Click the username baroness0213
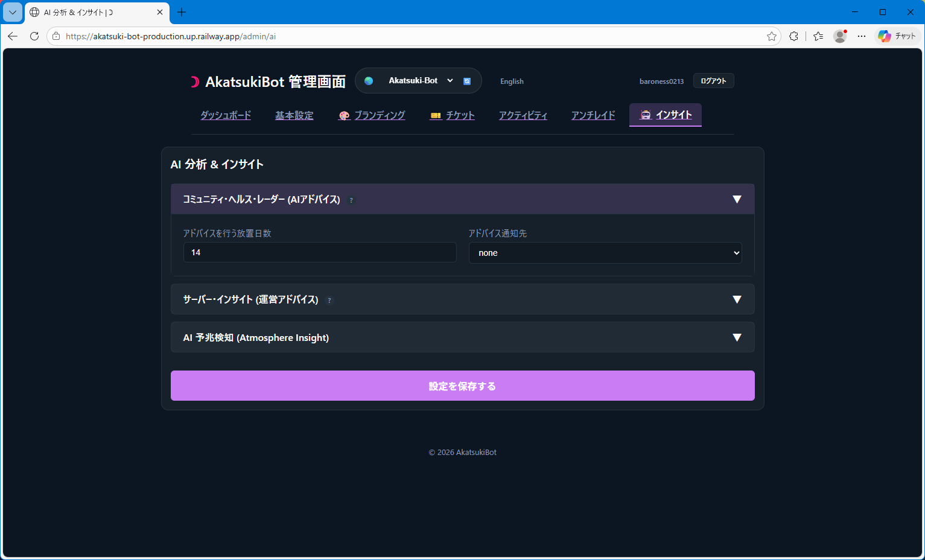Screen dimensions: 925x560 (x=661, y=81)
